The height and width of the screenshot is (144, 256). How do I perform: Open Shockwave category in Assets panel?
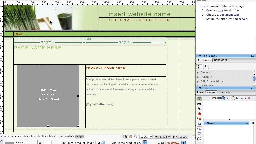click(199, 119)
